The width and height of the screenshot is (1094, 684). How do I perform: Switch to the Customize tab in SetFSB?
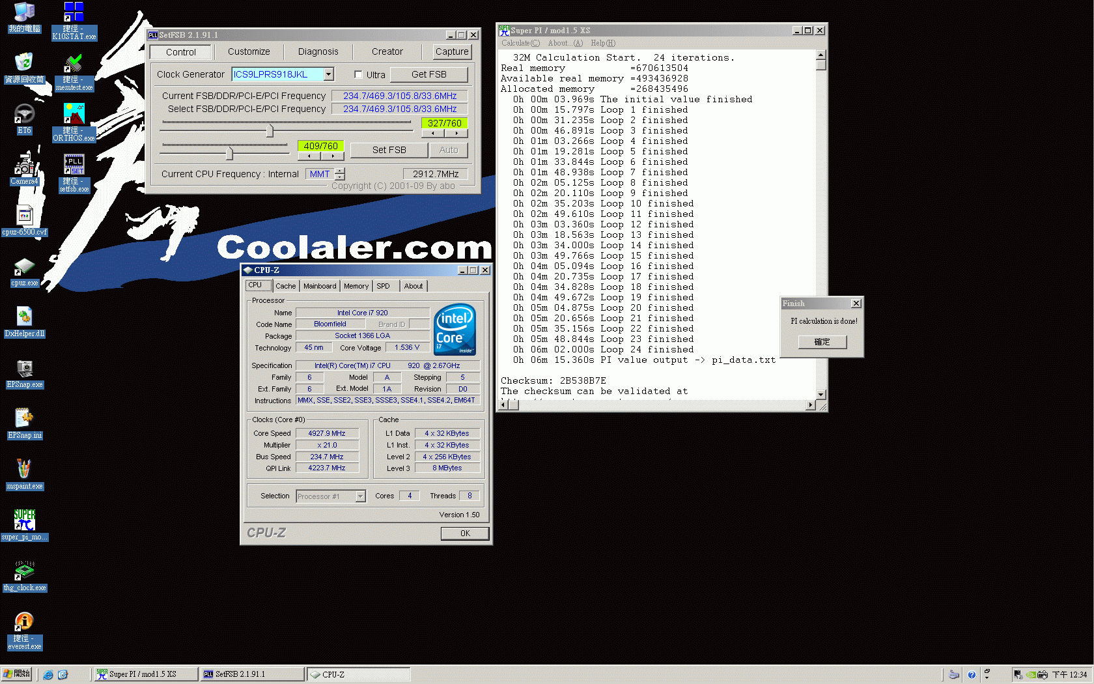(x=249, y=51)
